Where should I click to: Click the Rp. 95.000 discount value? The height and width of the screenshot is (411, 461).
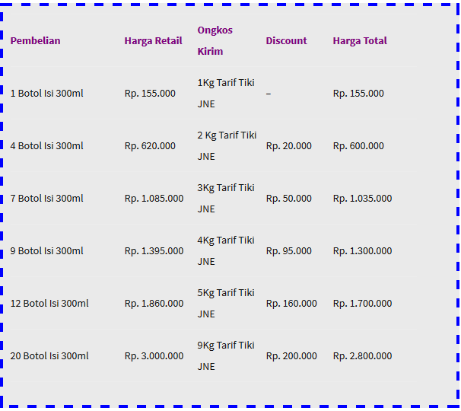pyautogui.click(x=289, y=250)
